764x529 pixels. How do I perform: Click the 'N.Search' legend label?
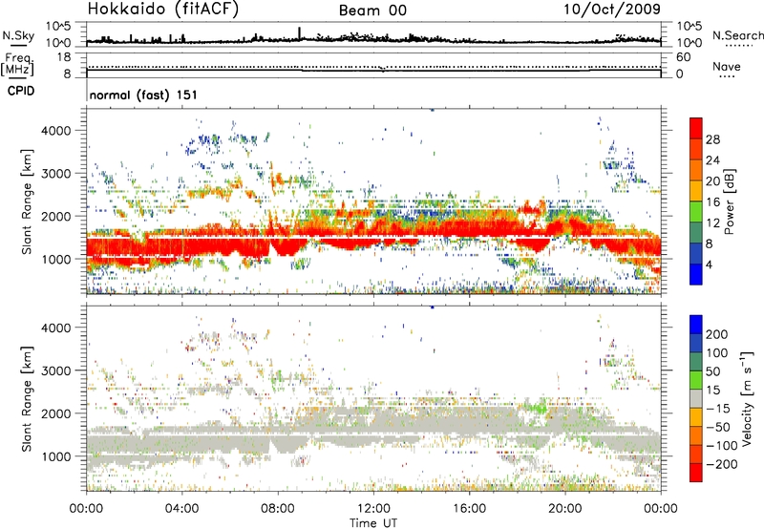pyautogui.click(x=737, y=35)
